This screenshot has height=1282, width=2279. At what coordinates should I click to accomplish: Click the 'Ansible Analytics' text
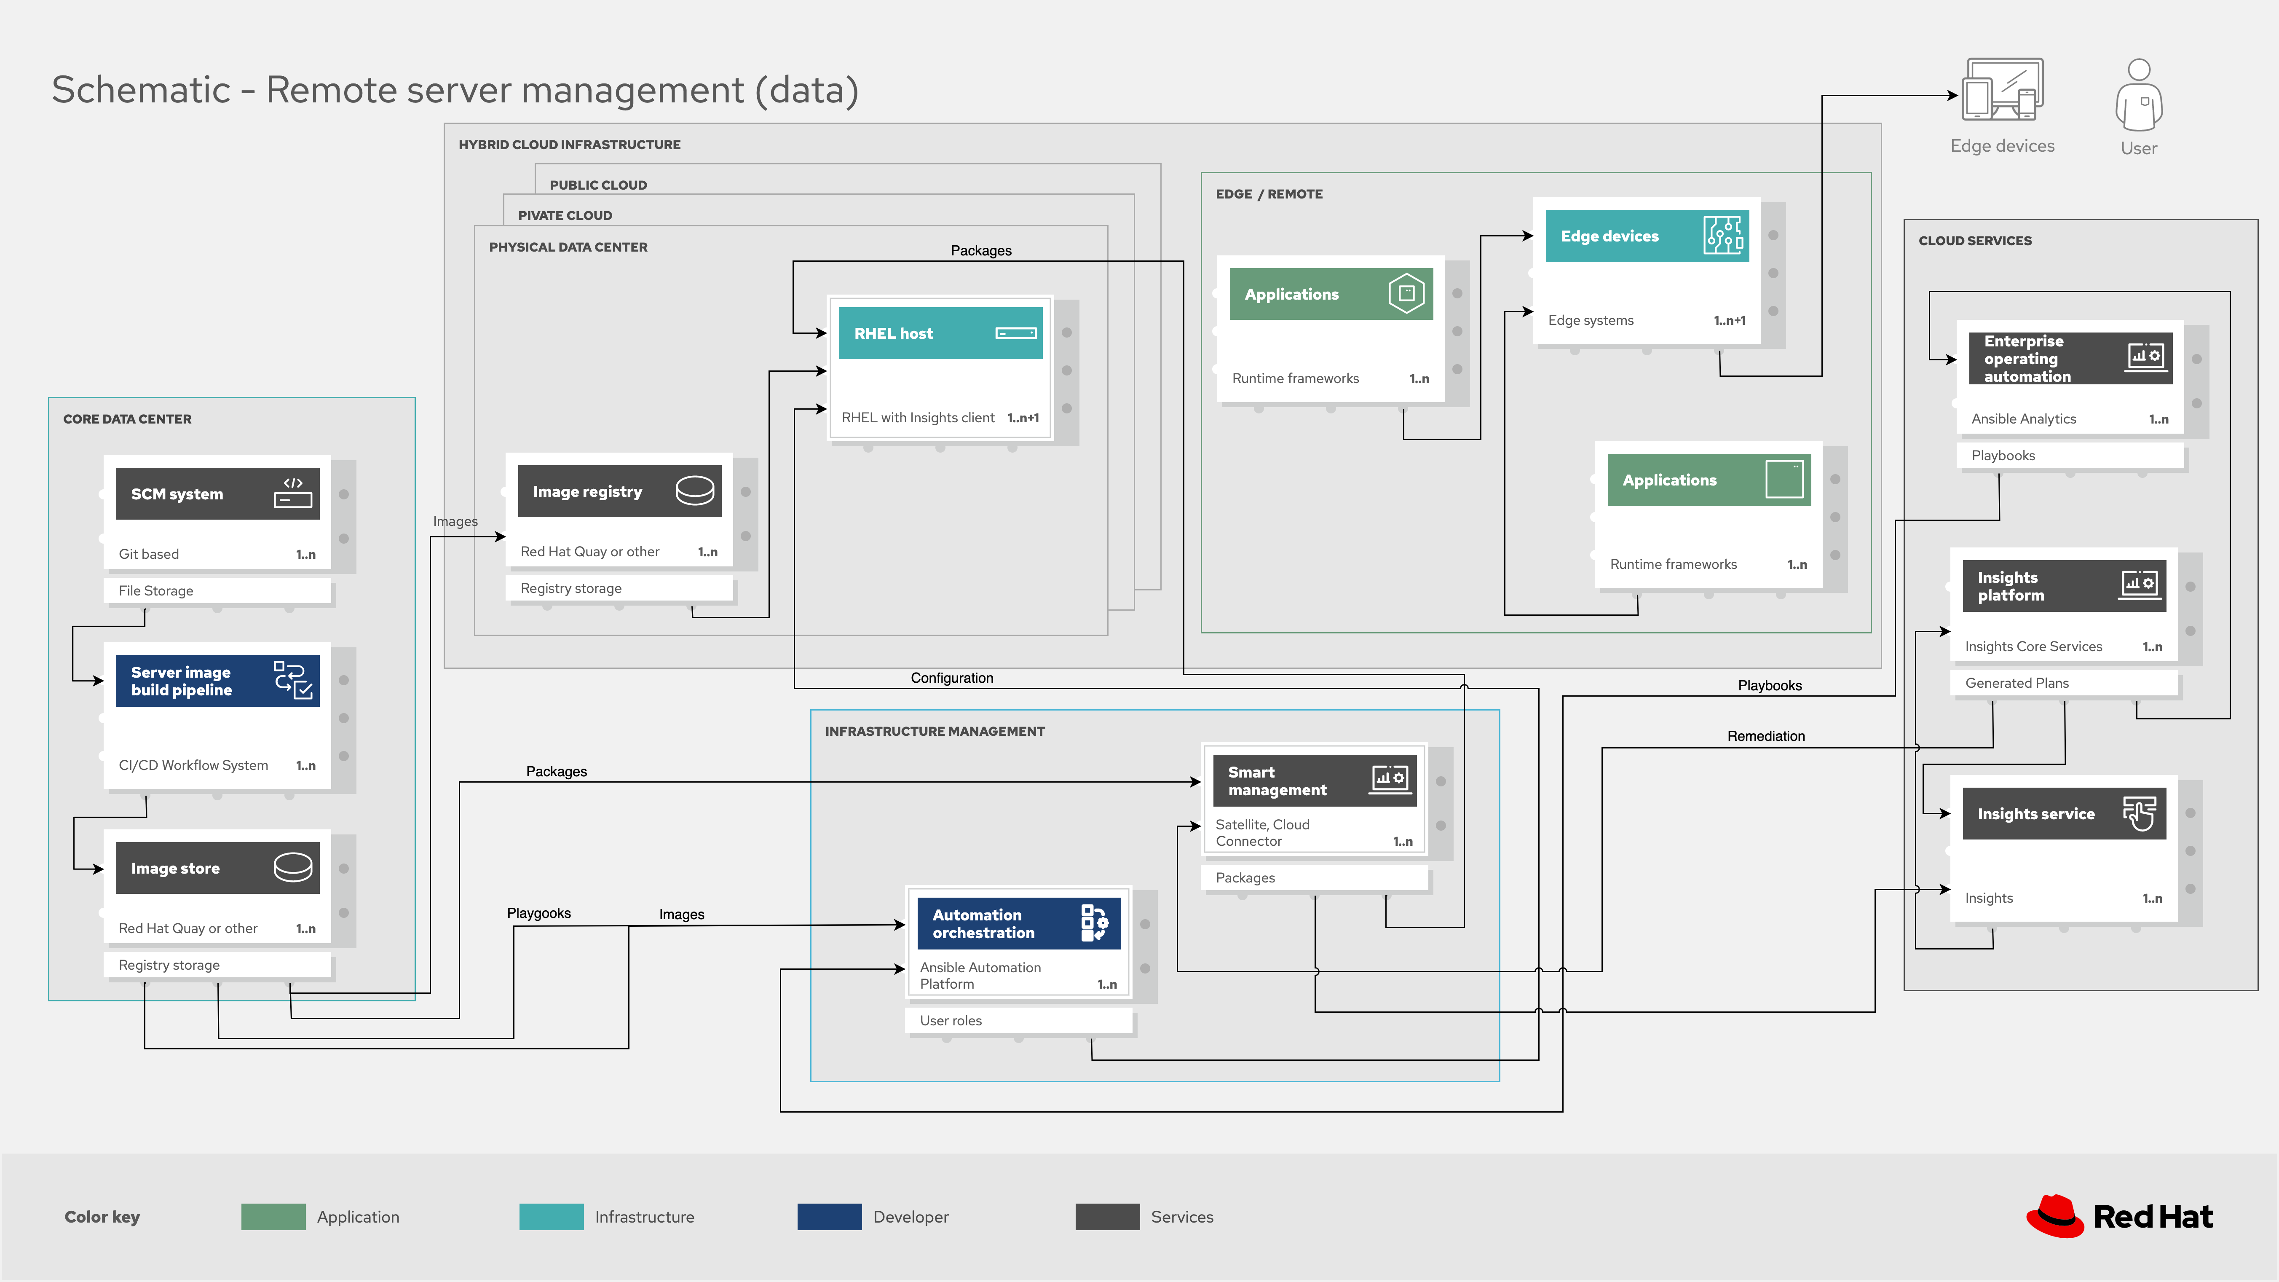[2023, 418]
